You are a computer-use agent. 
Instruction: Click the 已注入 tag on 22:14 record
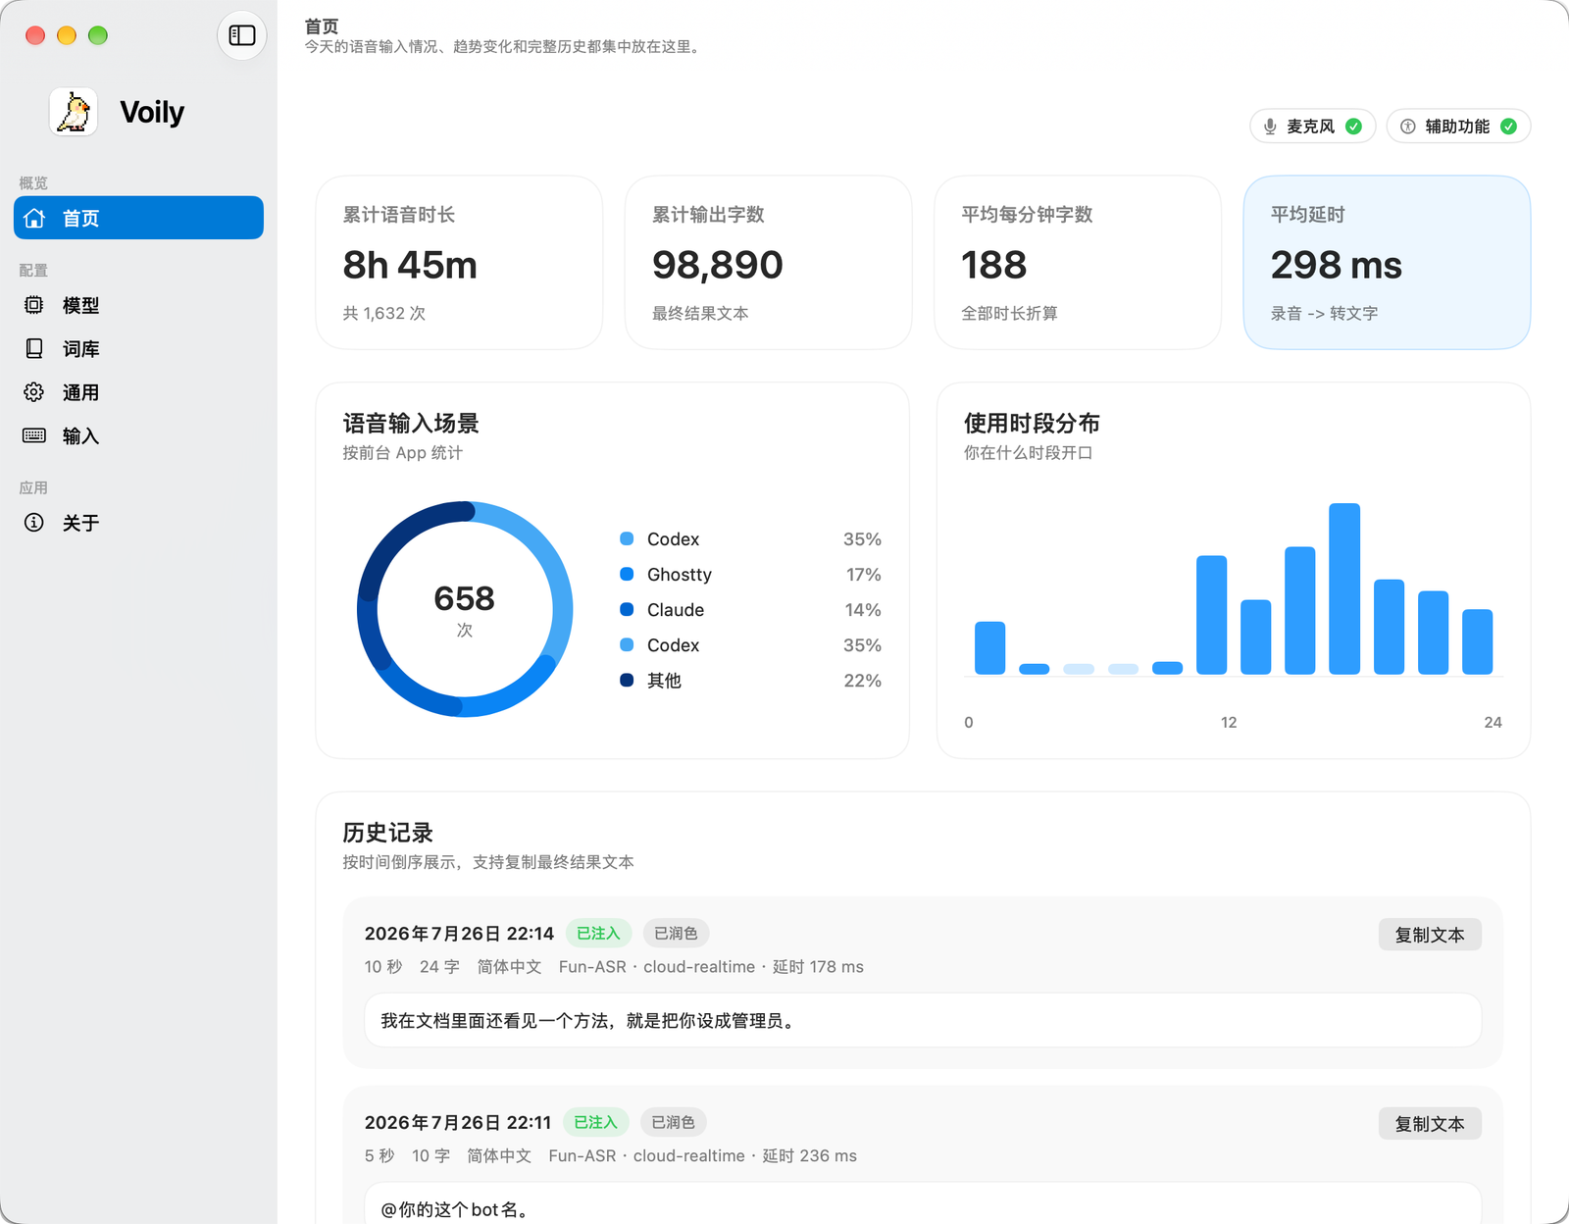[598, 934]
